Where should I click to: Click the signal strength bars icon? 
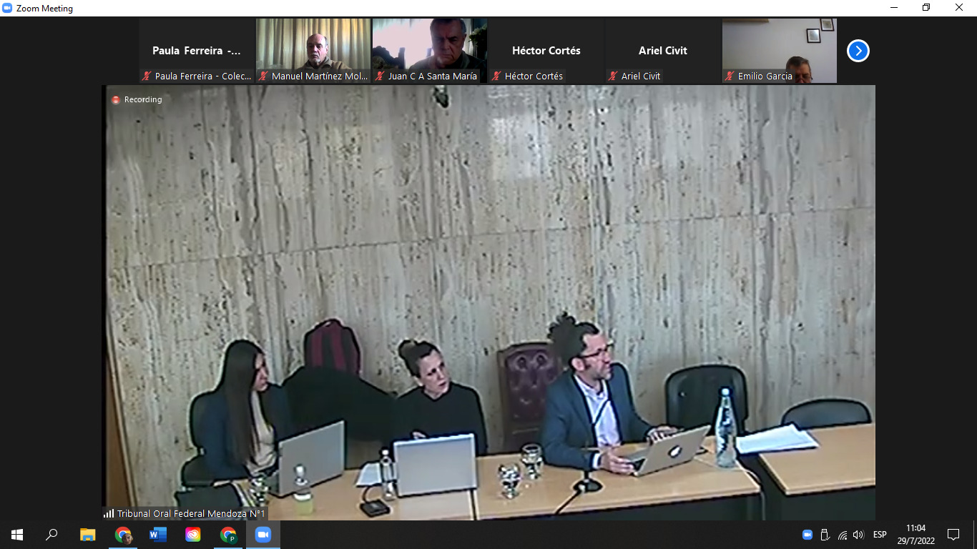(109, 513)
